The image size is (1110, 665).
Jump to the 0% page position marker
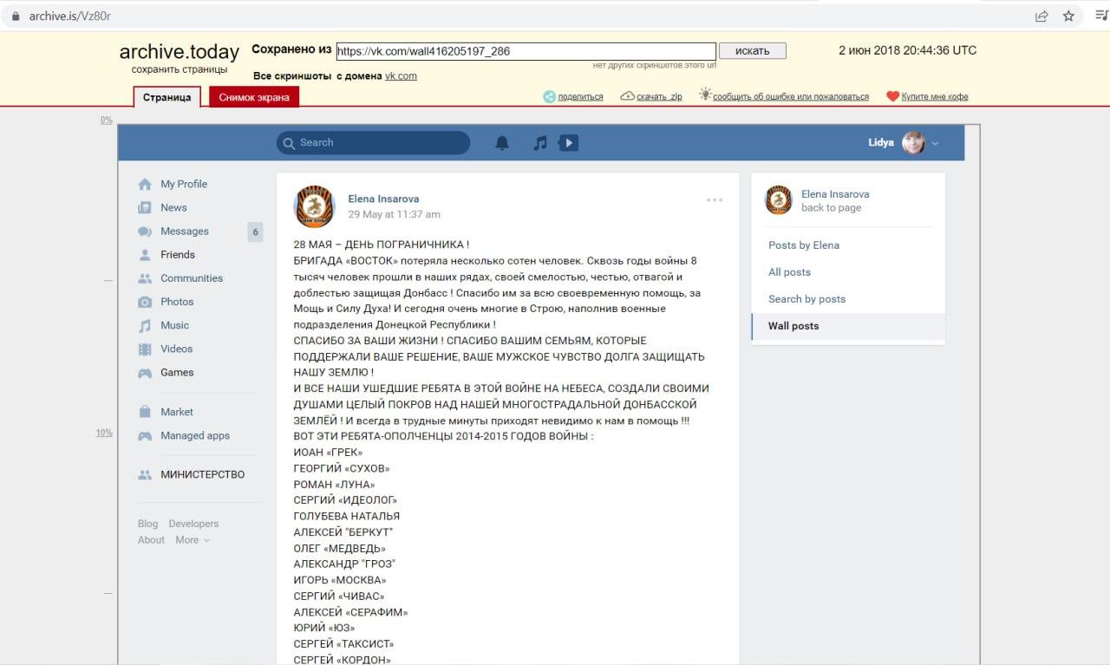click(x=107, y=121)
